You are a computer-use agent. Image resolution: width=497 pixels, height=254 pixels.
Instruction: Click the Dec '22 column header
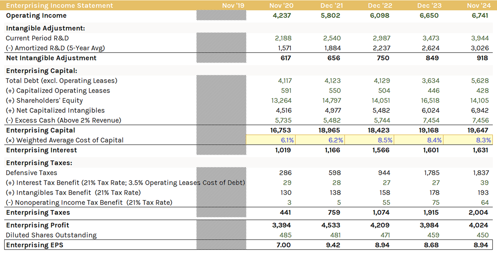click(x=380, y=5)
